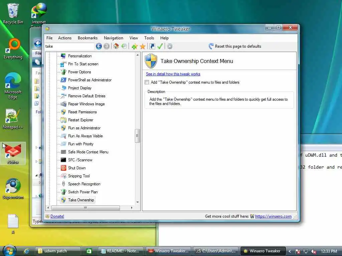Open bookmarks via orange star icon
This screenshot has height=256, width=342.
coord(143,46)
